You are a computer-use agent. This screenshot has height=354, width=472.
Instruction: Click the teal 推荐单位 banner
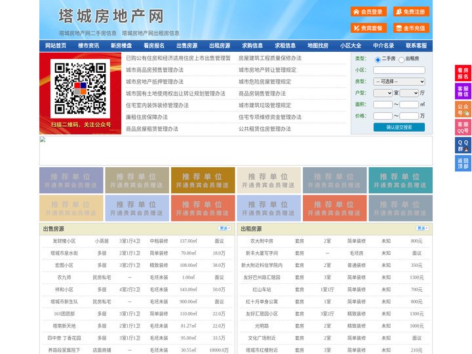[401, 180]
